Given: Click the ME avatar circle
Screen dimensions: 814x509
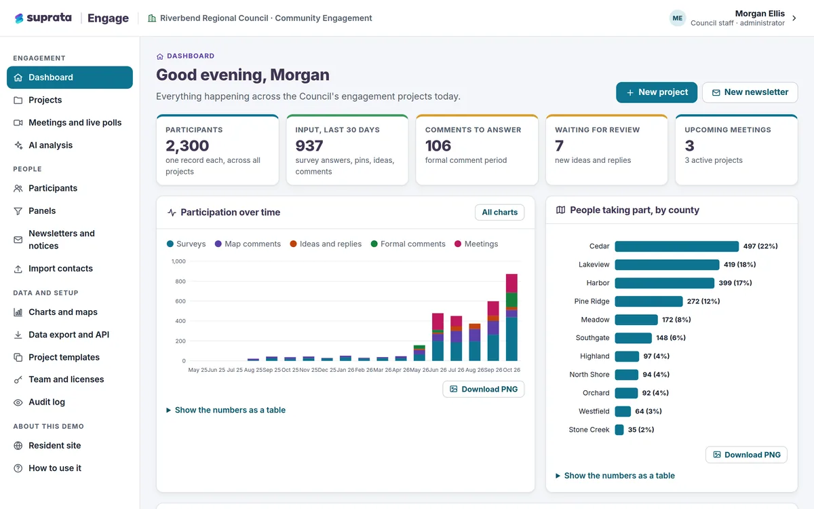Looking at the screenshot, I should (x=677, y=18).
